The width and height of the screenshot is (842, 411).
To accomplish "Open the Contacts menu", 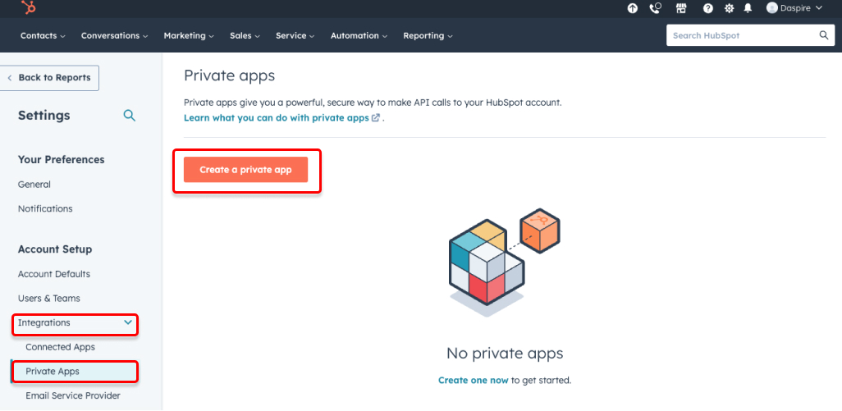I will [x=43, y=35].
